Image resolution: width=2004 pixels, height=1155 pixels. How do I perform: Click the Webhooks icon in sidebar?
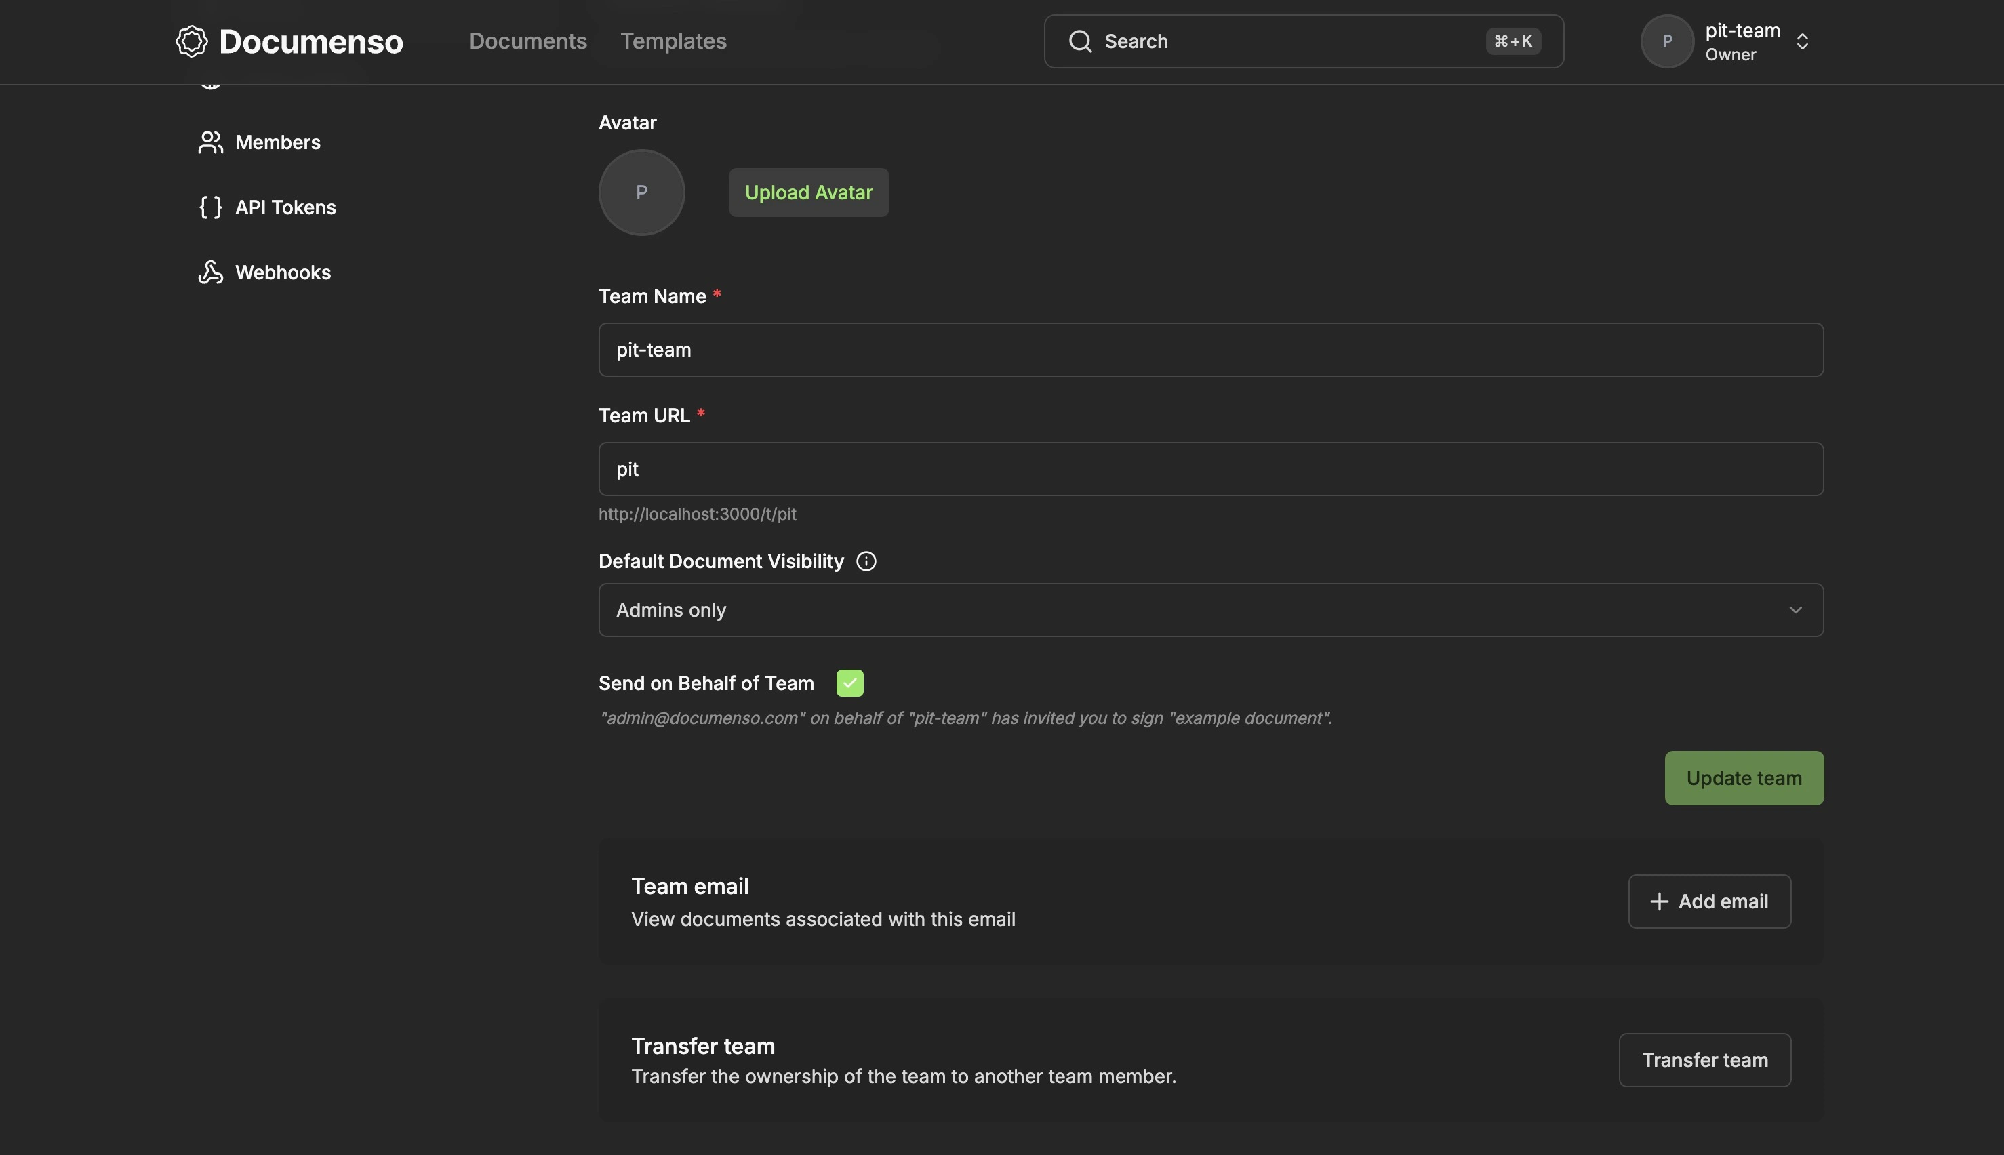pos(210,273)
